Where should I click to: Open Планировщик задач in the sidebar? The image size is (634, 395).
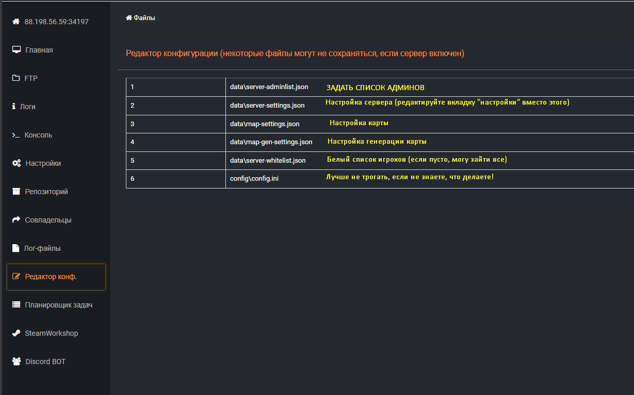[58, 305]
